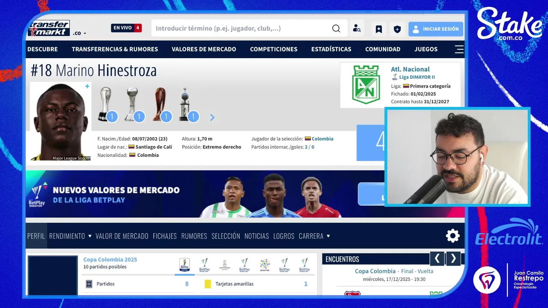548x308 pixels.
Task: Click the Transfermarkt logo
Action: [49, 28]
